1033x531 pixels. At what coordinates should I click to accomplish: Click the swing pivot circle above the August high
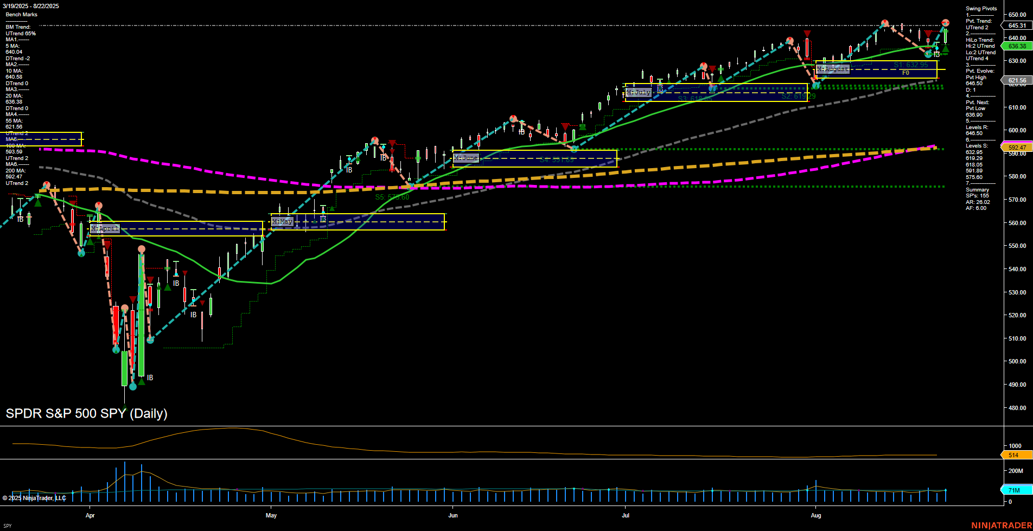pos(945,23)
